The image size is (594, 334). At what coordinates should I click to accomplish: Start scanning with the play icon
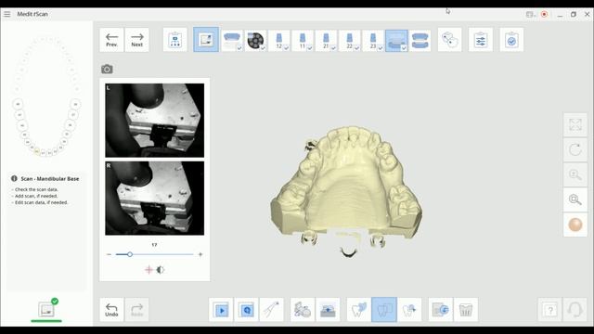[x=221, y=310]
